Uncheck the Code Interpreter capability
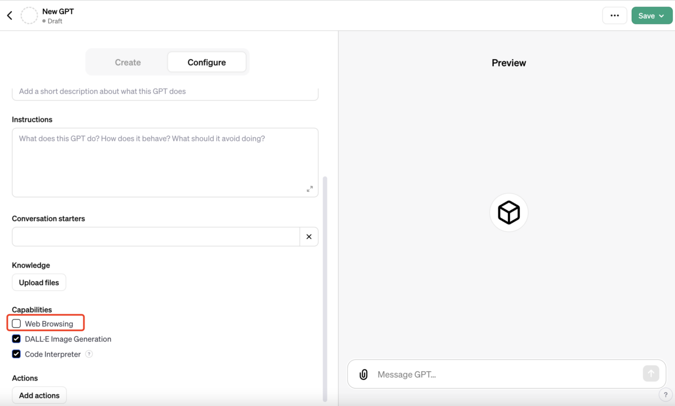 pos(16,354)
